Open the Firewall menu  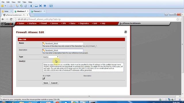click(x=43, y=23)
